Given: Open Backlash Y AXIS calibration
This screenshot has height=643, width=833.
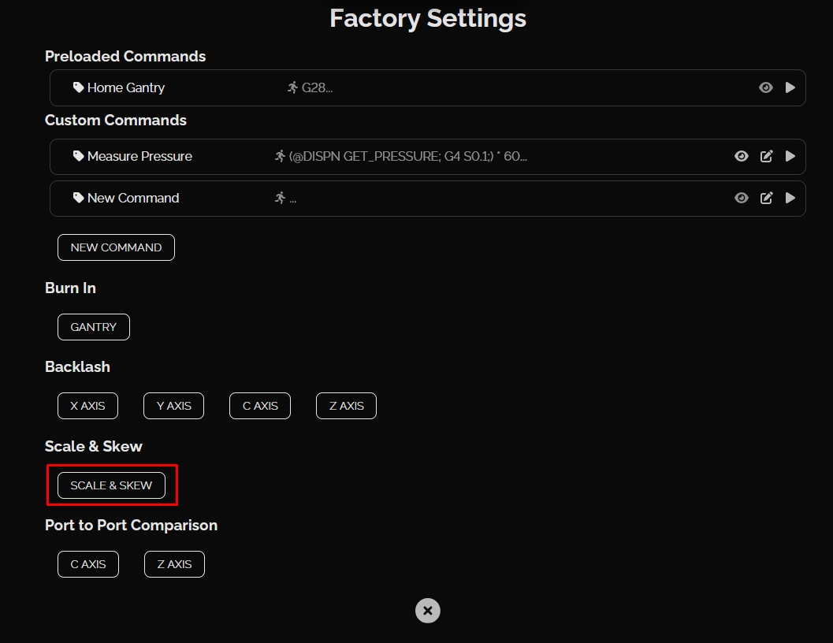Looking at the screenshot, I should click(173, 406).
